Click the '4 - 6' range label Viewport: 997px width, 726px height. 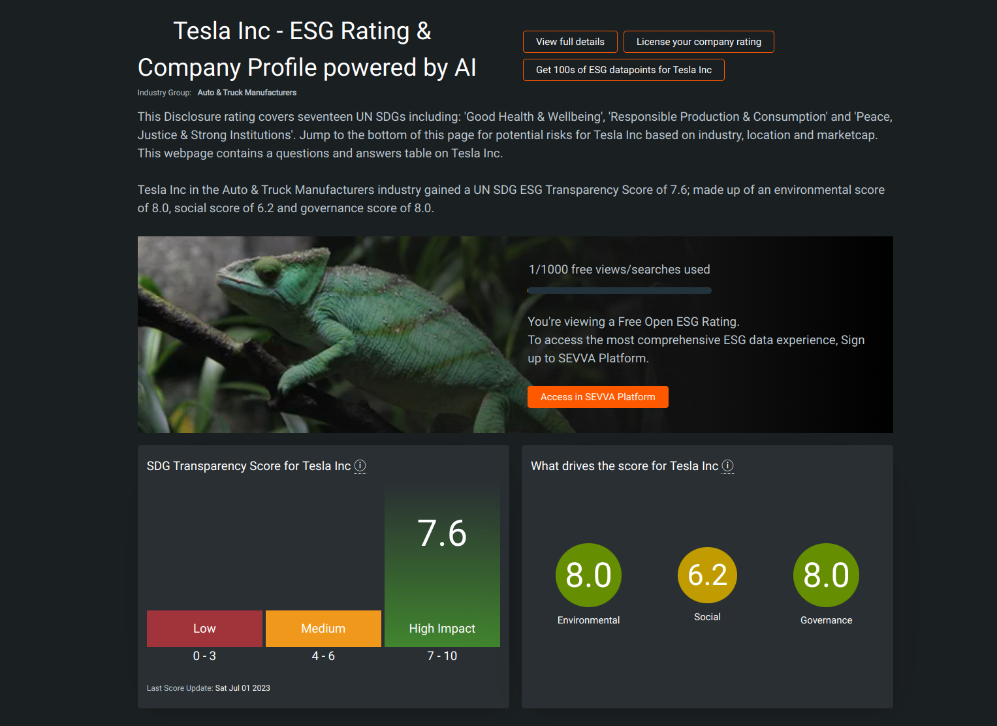click(x=323, y=656)
